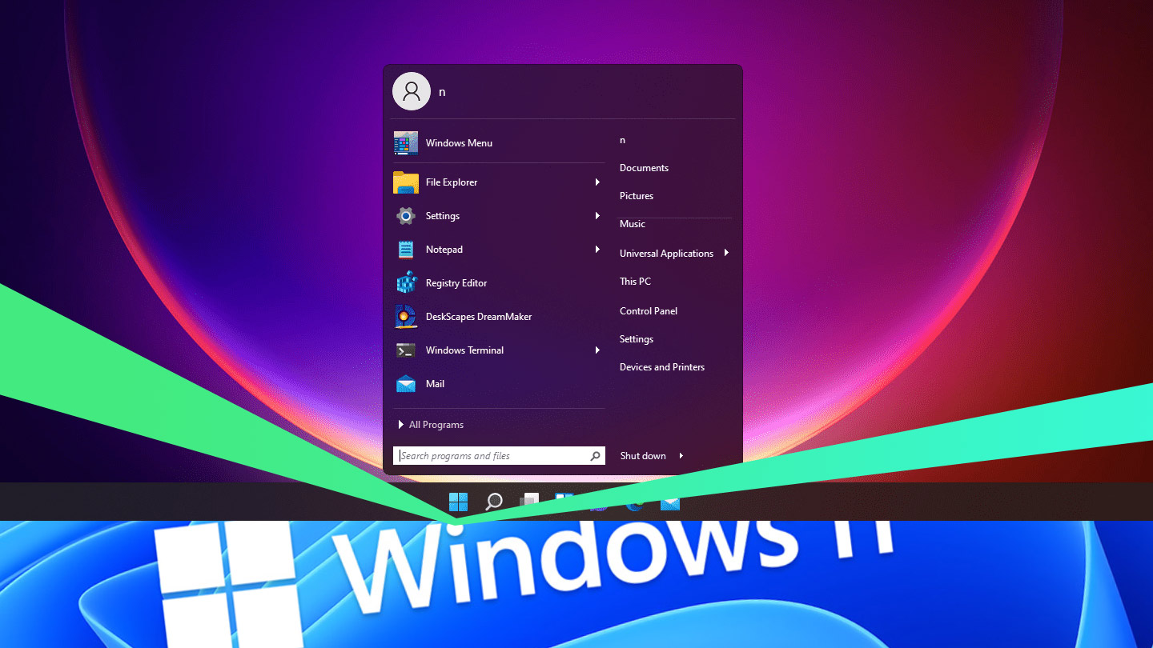Open DeskScapes DreamMaker

(x=478, y=317)
